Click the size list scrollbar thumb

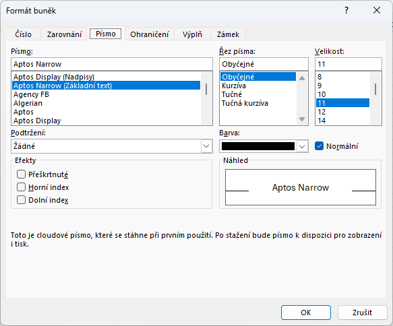pos(375,90)
